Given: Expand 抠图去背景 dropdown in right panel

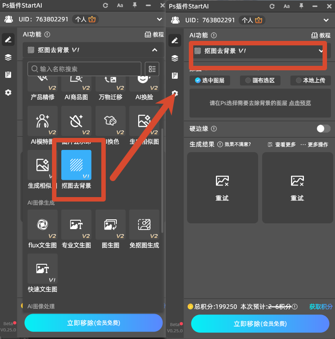Looking at the screenshot, I should (x=321, y=51).
